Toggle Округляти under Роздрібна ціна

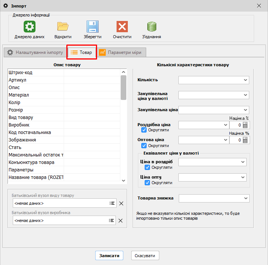point(144,130)
